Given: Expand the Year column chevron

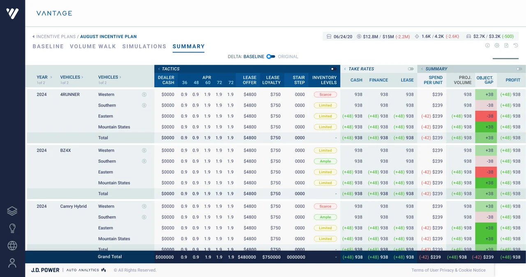Looking at the screenshot, I should (x=51, y=77).
